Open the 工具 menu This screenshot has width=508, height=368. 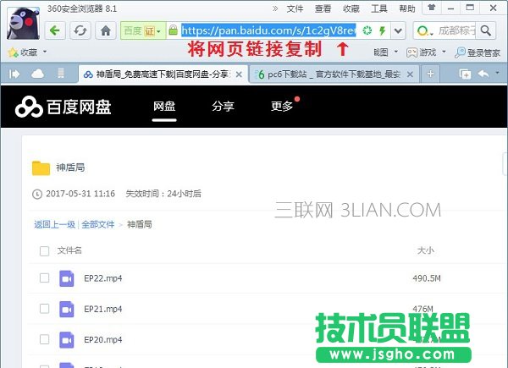coord(378,9)
